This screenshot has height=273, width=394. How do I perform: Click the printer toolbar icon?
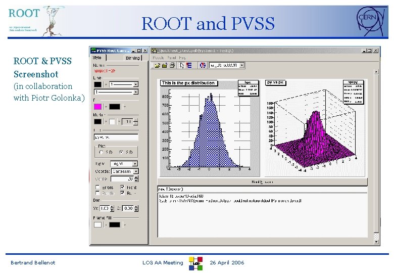pyautogui.click(x=172, y=66)
